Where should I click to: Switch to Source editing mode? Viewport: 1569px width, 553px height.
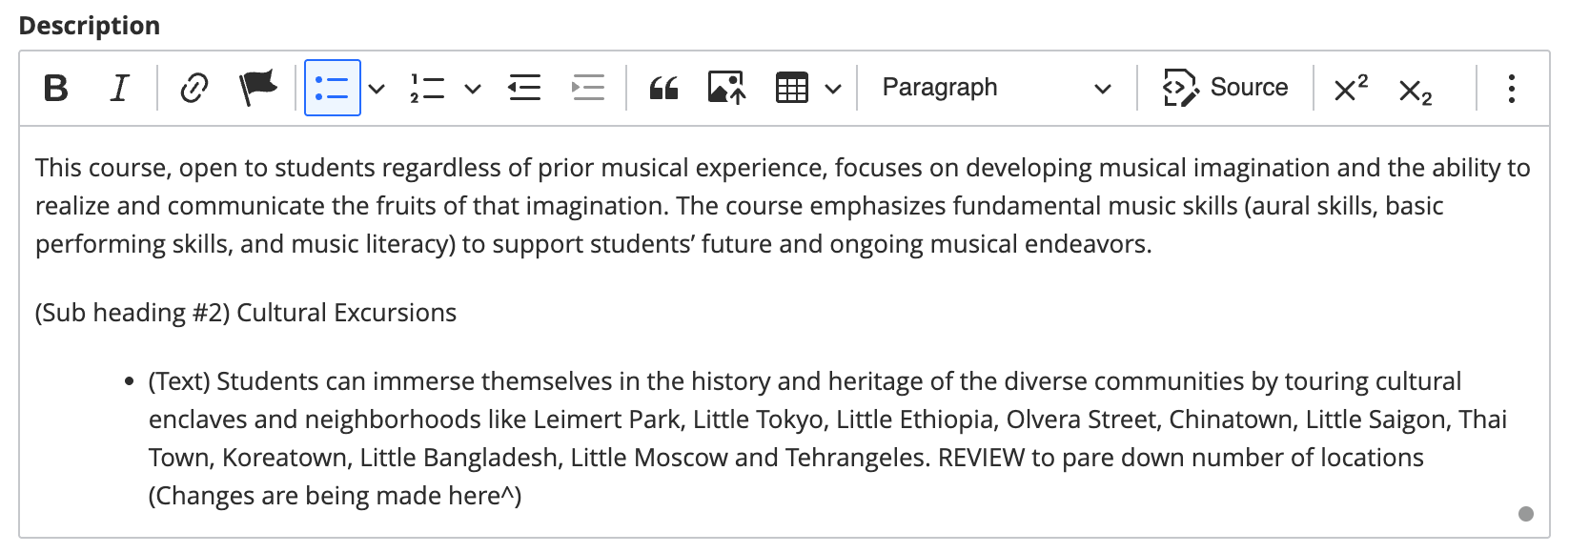[x=1226, y=89]
